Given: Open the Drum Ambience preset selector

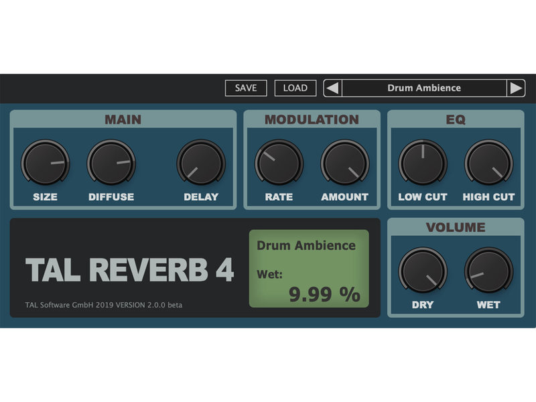Looking at the screenshot, I should [423, 88].
